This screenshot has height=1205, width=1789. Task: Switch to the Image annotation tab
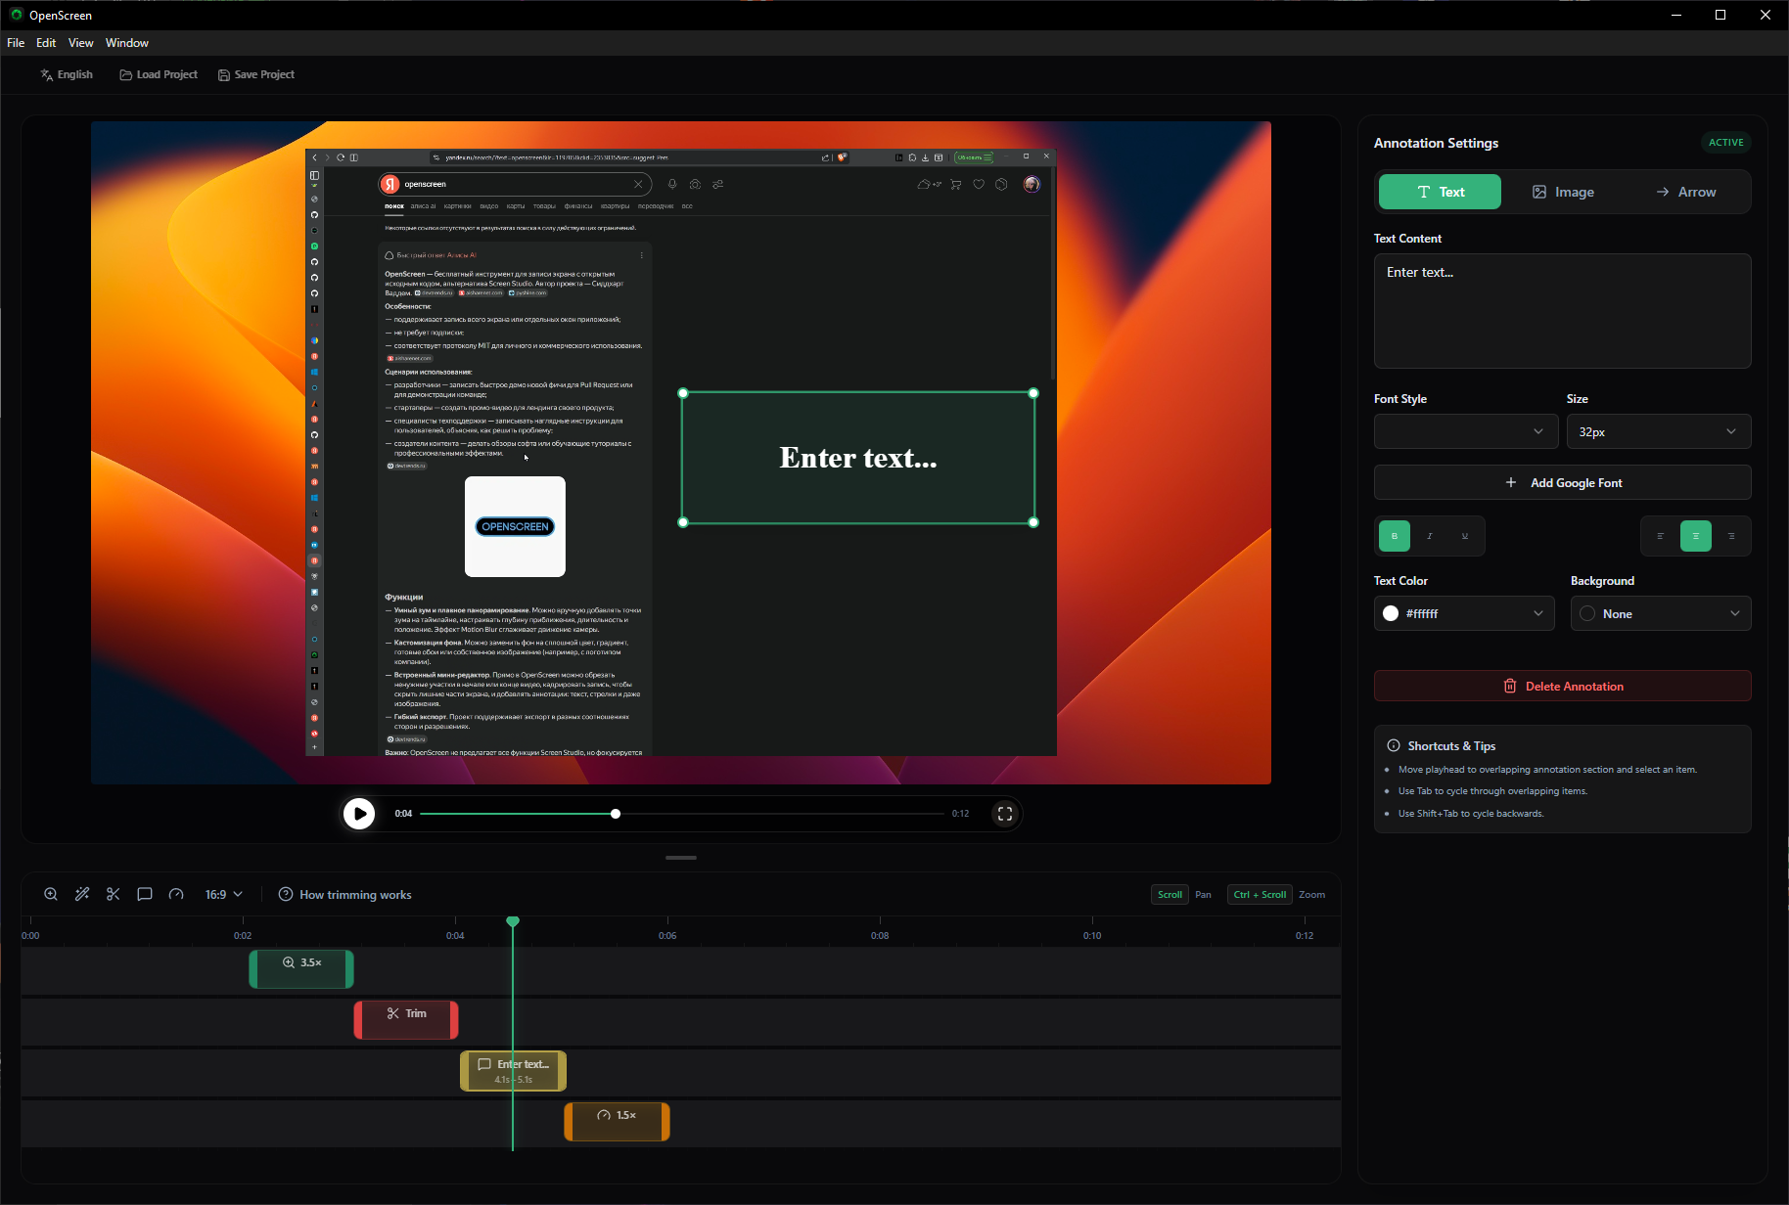tap(1563, 192)
